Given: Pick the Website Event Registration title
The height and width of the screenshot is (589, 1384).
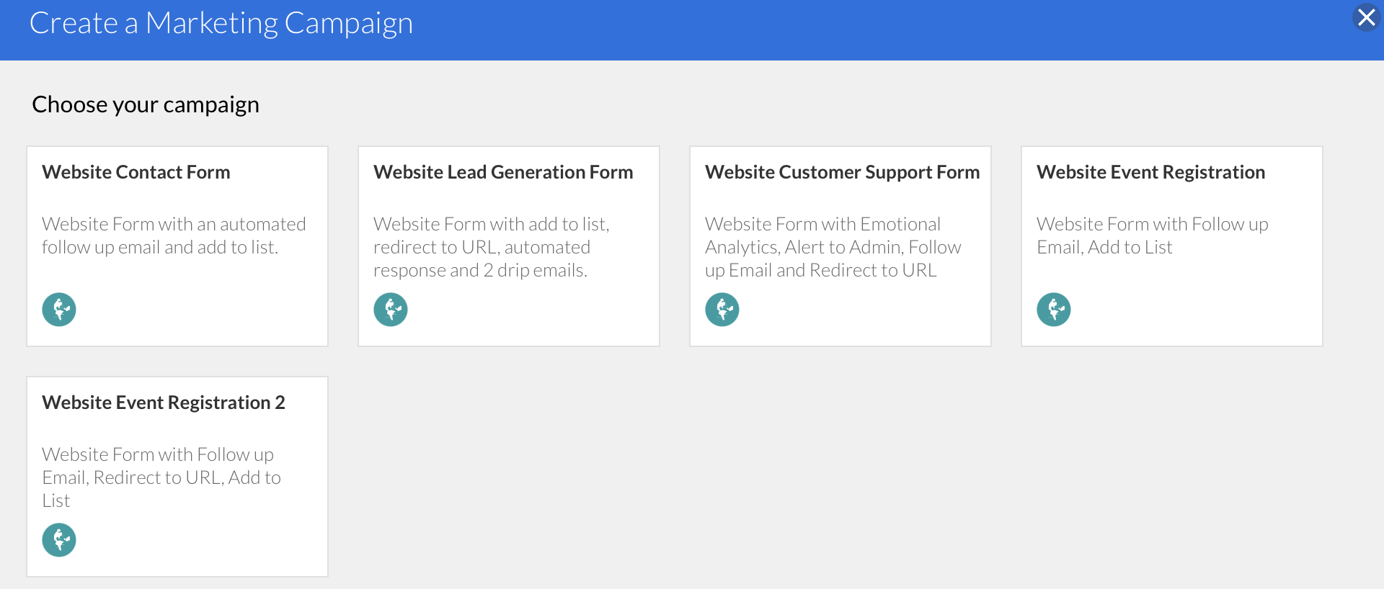Looking at the screenshot, I should (1150, 172).
